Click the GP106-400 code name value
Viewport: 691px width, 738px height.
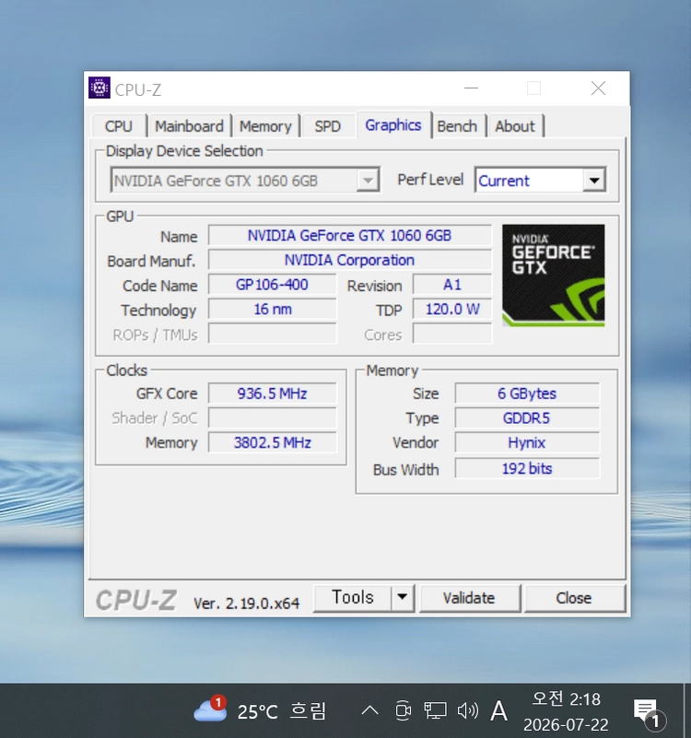click(272, 285)
